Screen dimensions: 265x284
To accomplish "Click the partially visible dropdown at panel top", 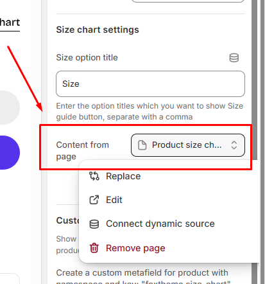I will click(x=188, y=1).
